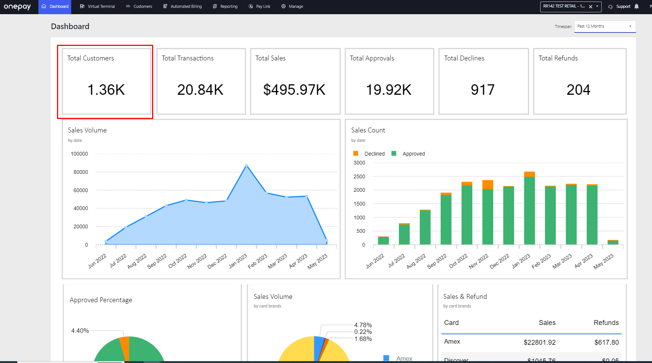Open the notifications bell
This screenshot has width=652, height=363.
(636, 6)
